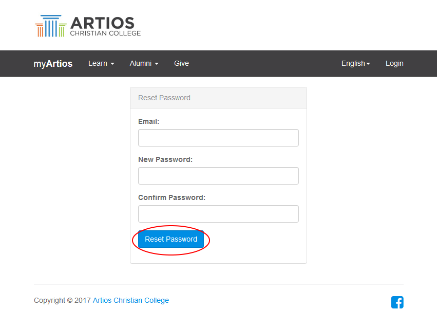Select the Give menu item

[181, 63]
